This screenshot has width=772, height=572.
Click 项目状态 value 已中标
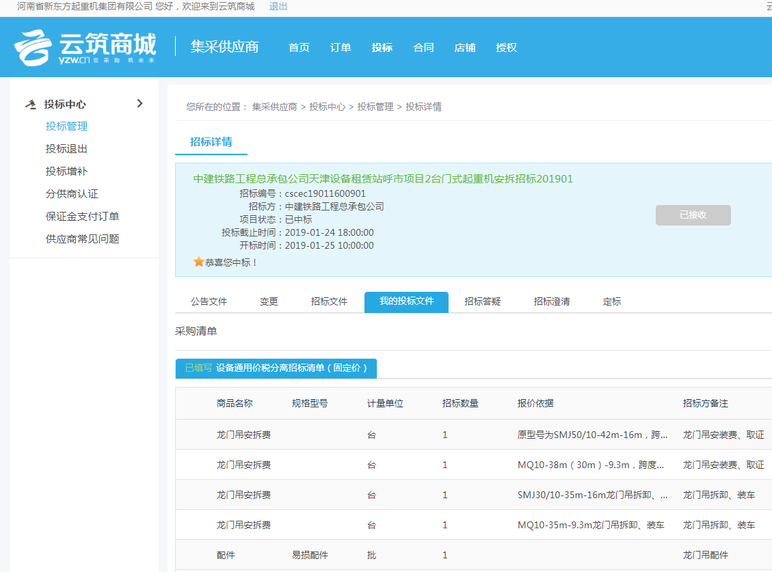[298, 219]
